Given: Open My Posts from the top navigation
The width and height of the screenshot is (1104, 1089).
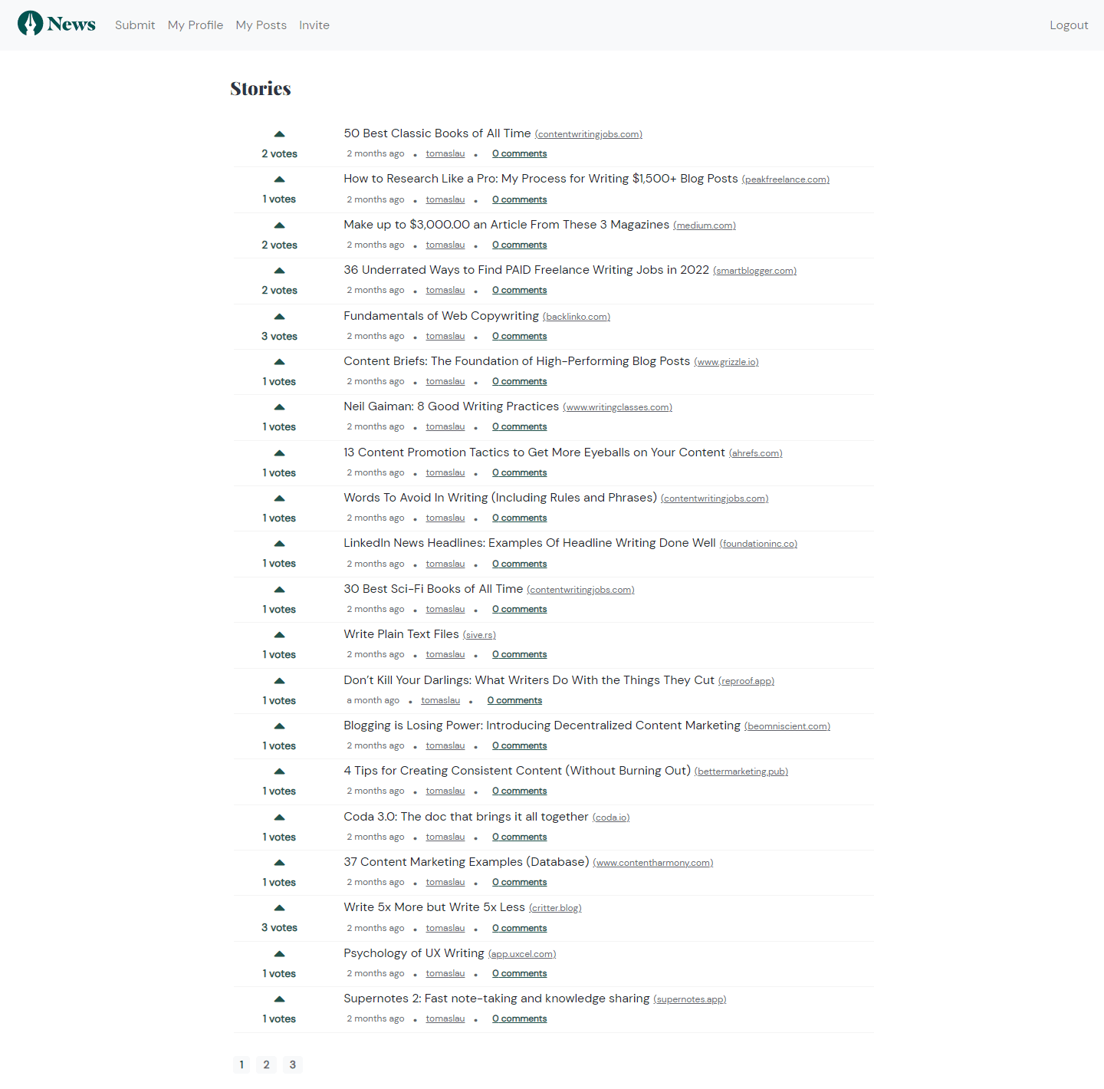Looking at the screenshot, I should [x=261, y=25].
